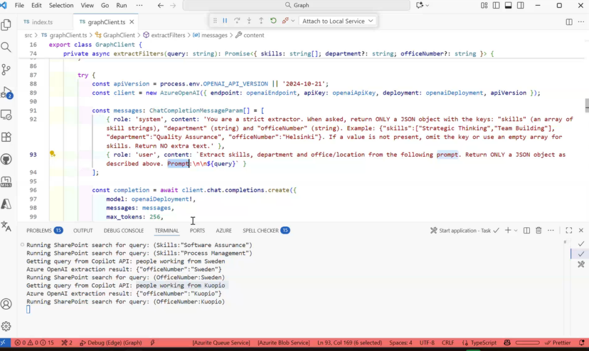Click the lightbulb code action on line 93
The width and height of the screenshot is (589, 351).
(x=52, y=154)
